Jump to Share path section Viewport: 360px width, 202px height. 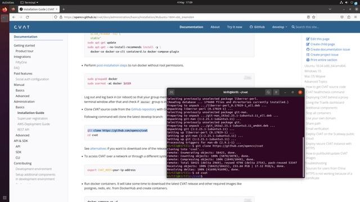[313, 123]
